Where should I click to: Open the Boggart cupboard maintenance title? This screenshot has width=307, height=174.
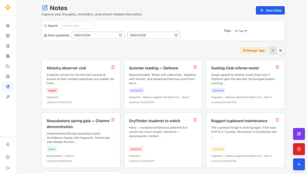[x=239, y=121]
